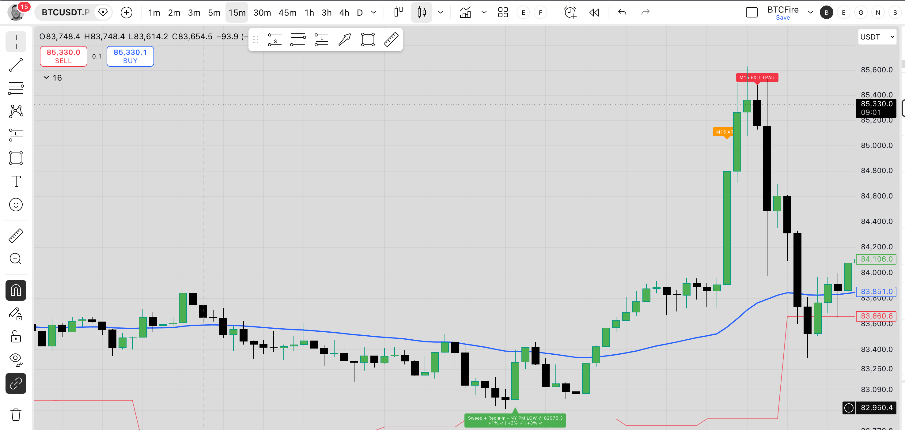
Task: Select the crosshair cursor tool
Action: [x=16, y=42]
